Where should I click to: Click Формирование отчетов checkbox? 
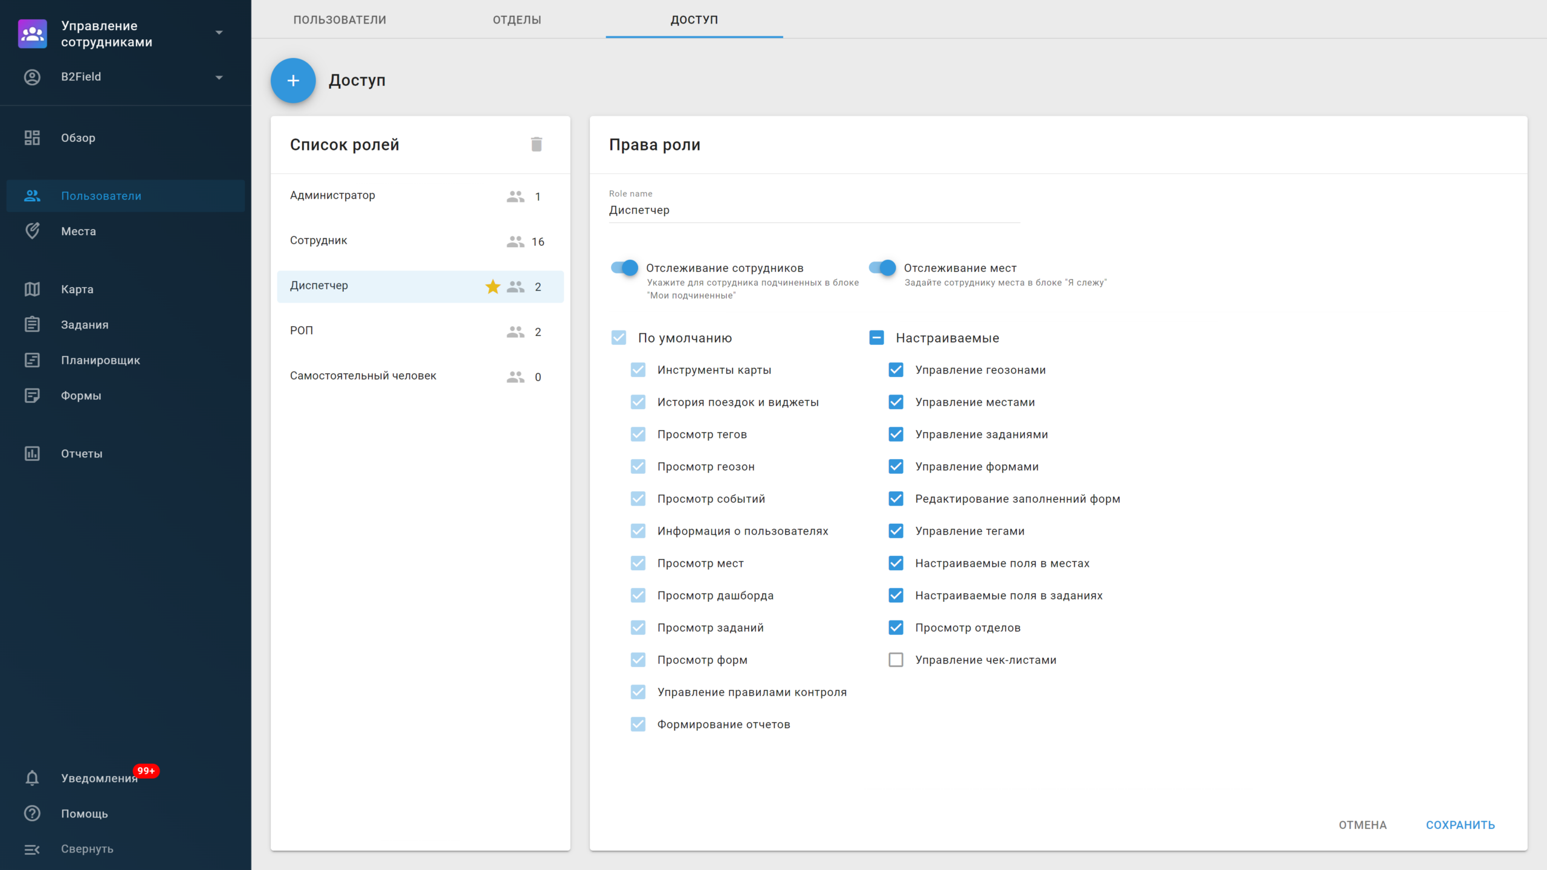click(x=638, y=724)
